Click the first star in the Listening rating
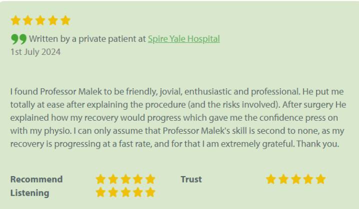 point(101,192)
